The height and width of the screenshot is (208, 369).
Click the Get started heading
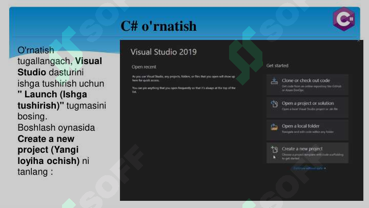pos(277,66)
